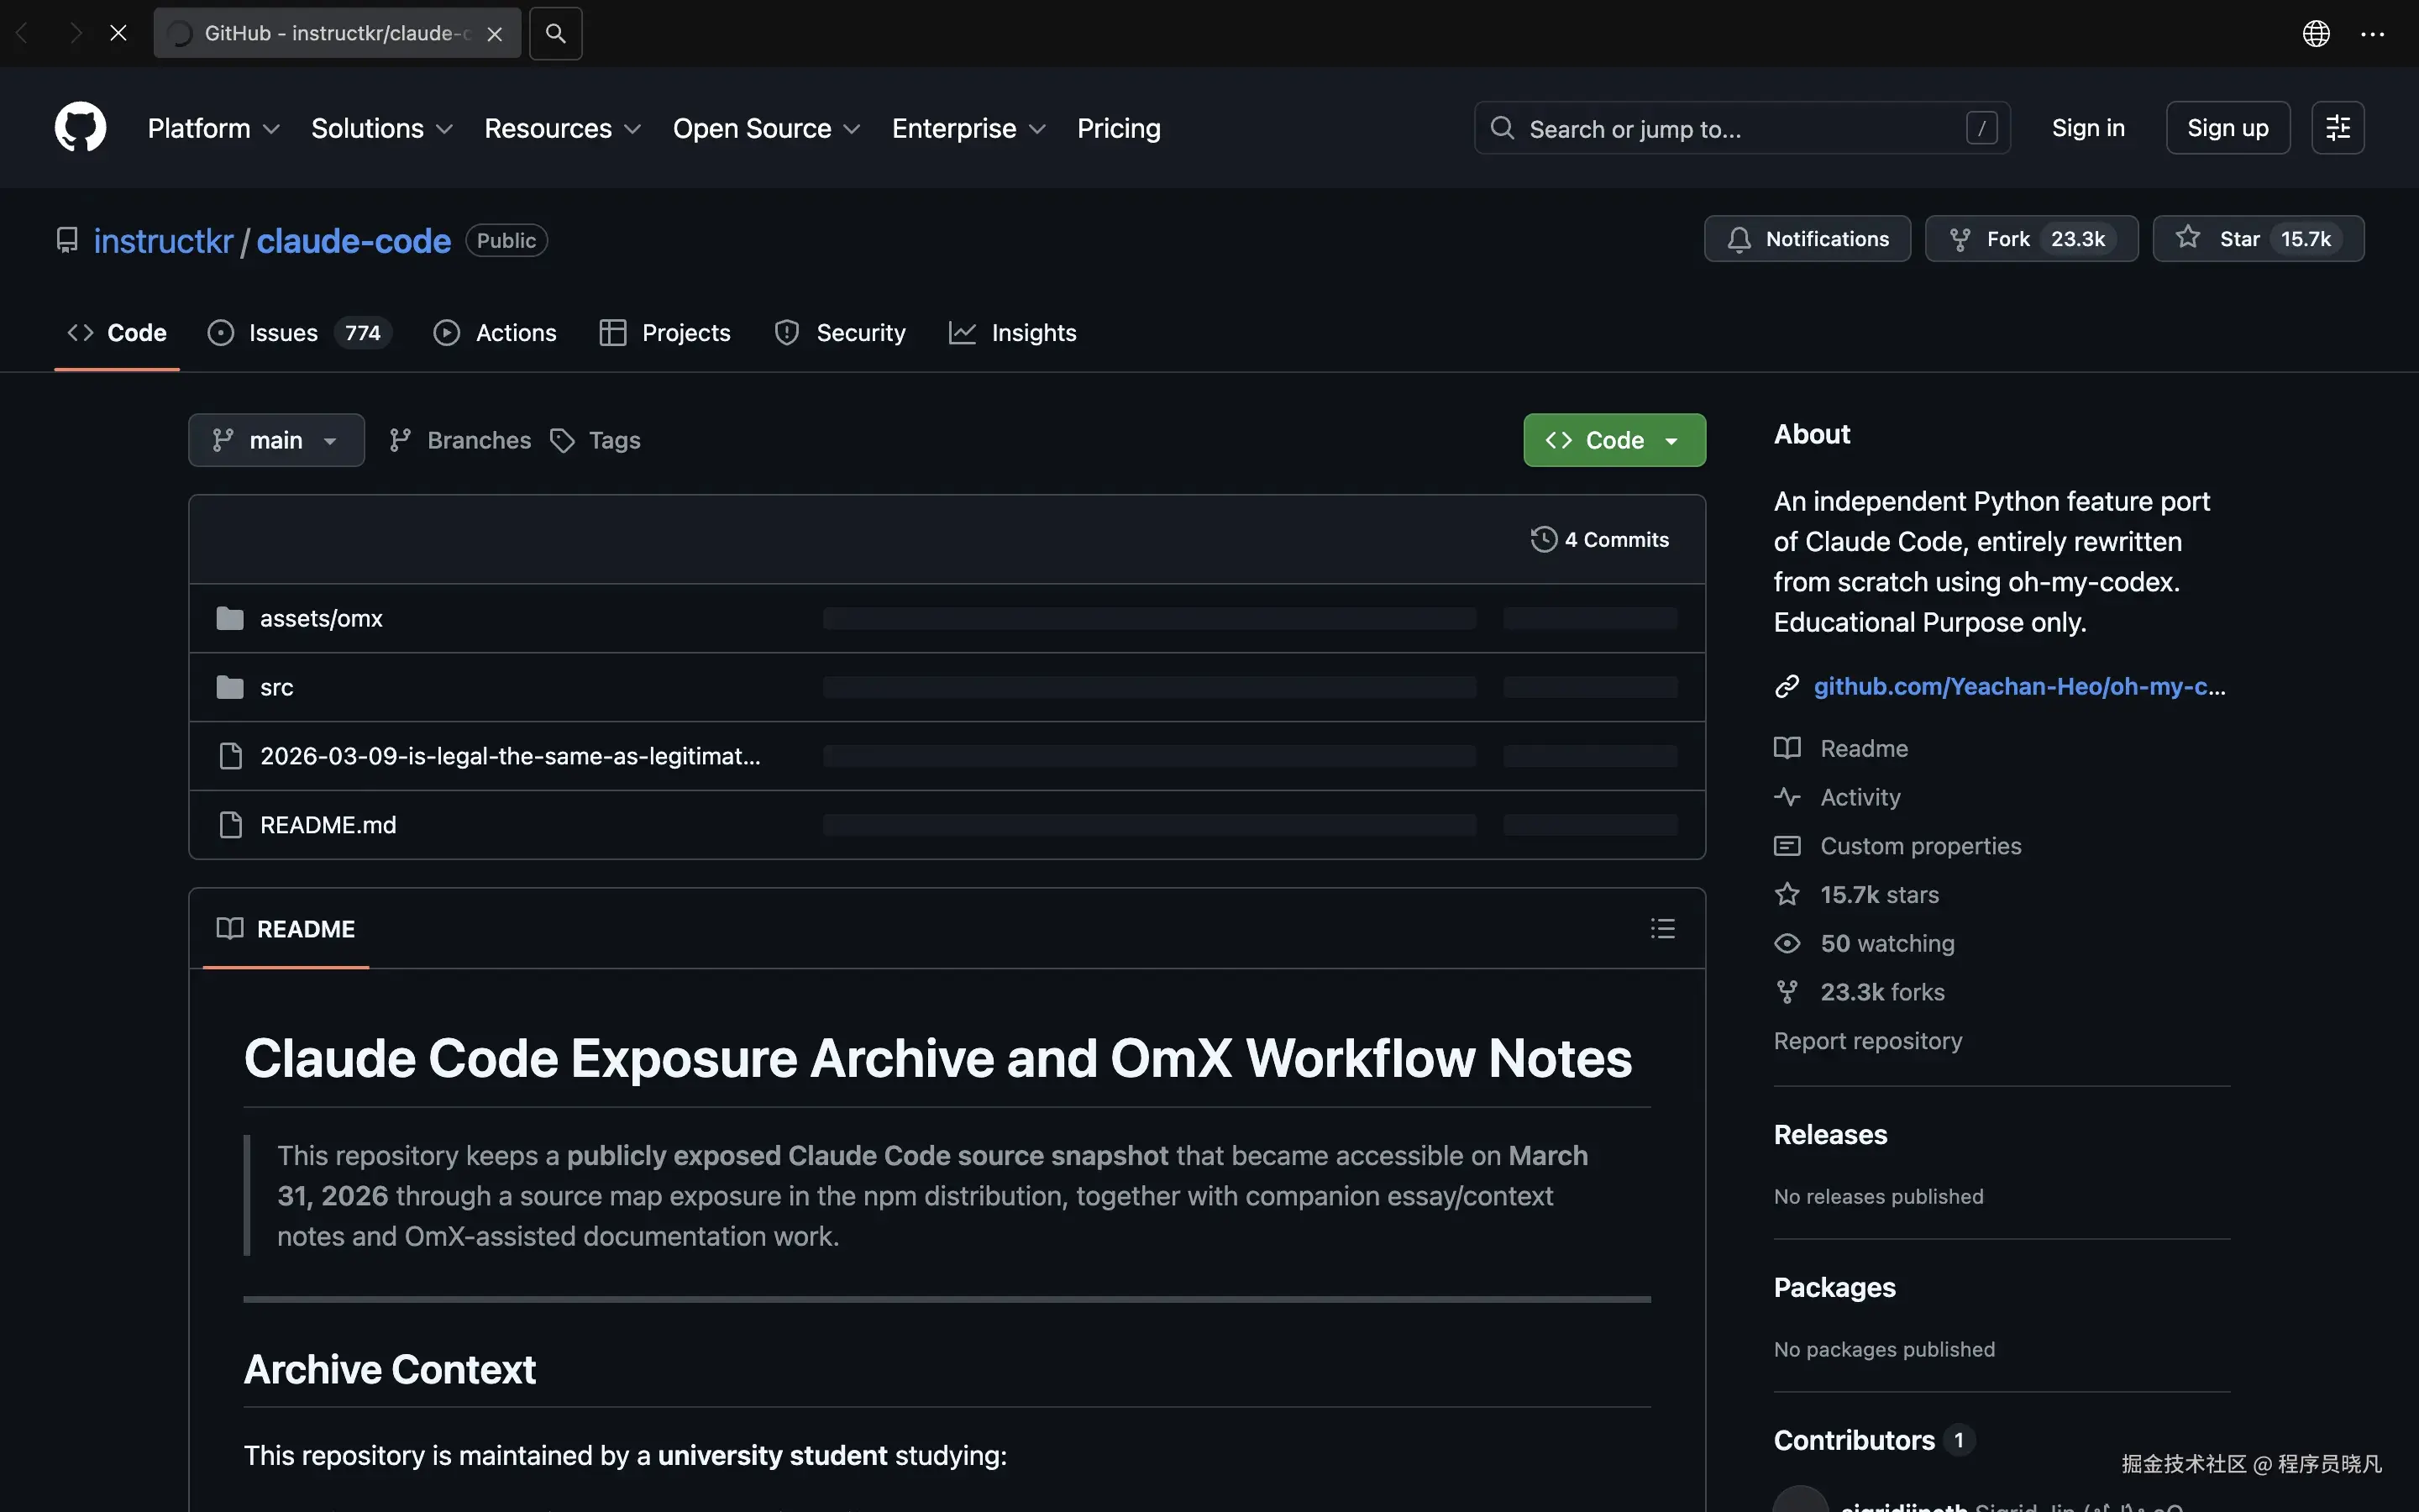2419x1512 pixels.
Task: Expand the green Code dropdown
Action: click(x=1614, y=440)
